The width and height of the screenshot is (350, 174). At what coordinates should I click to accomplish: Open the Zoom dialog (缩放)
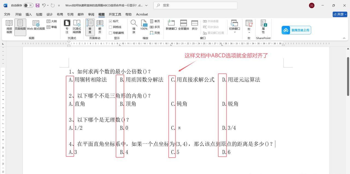pos(134,27)
